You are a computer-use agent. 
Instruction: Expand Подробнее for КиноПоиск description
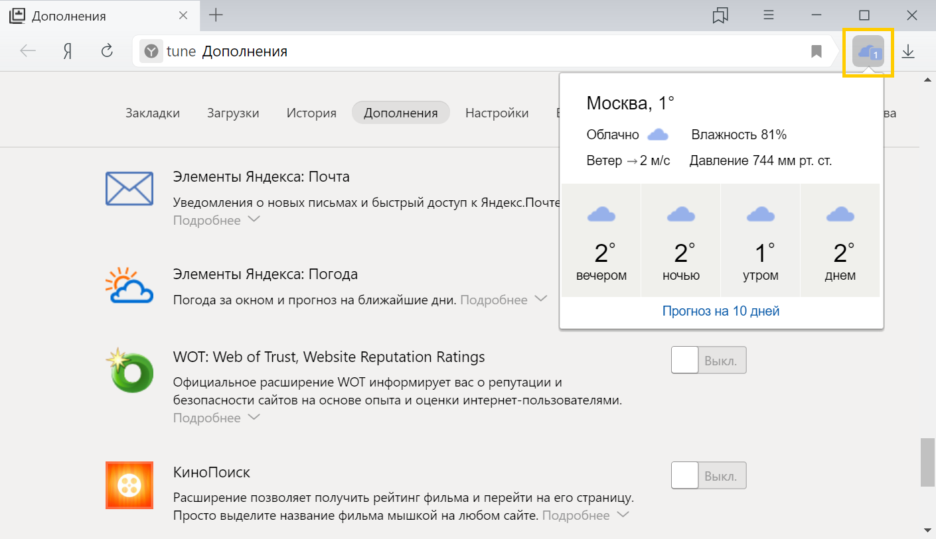(x=585, y=515)
